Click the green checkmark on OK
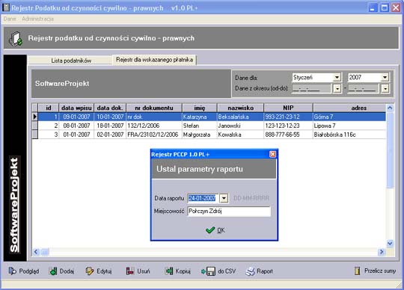404x290 pixels. point(210,230)
